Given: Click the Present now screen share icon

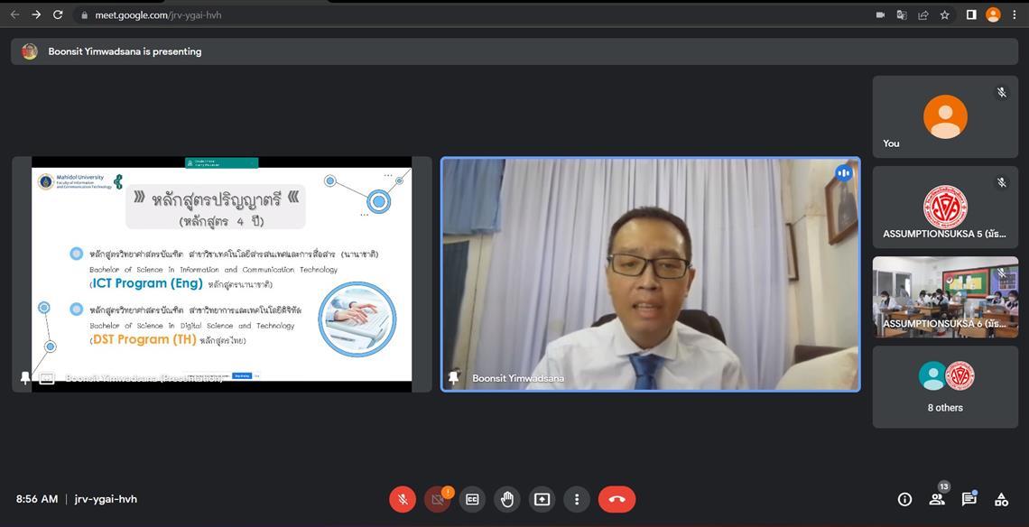Looking at the screenshot, I should (x=542, y=499).
